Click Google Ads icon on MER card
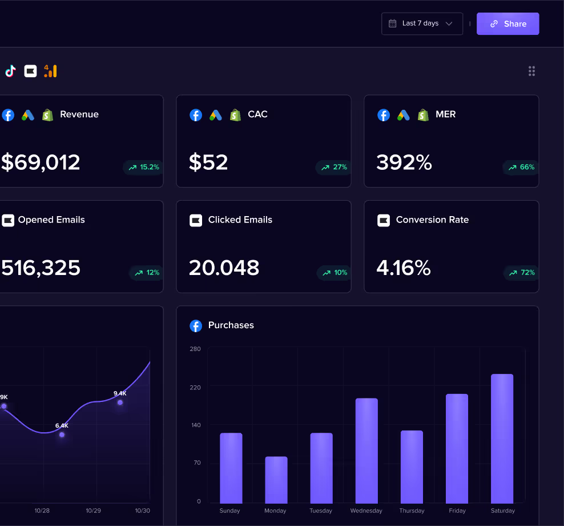The image size is (564, 526). click(403, 115)
